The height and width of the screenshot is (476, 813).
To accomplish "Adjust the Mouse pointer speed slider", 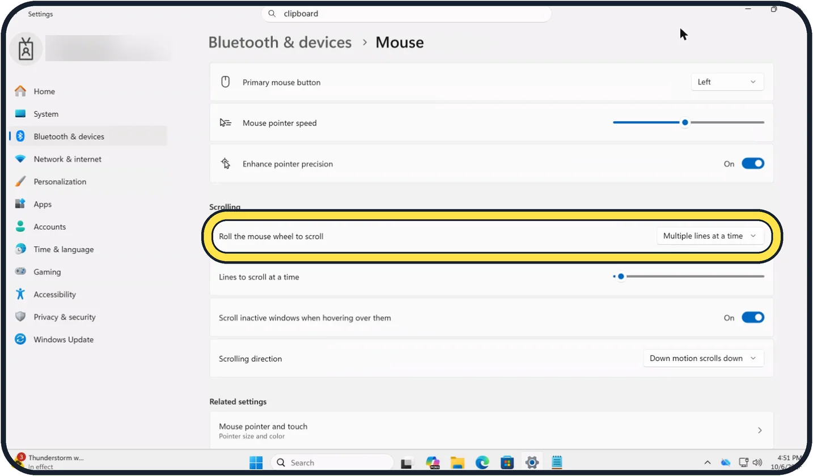I will [688, 122].
